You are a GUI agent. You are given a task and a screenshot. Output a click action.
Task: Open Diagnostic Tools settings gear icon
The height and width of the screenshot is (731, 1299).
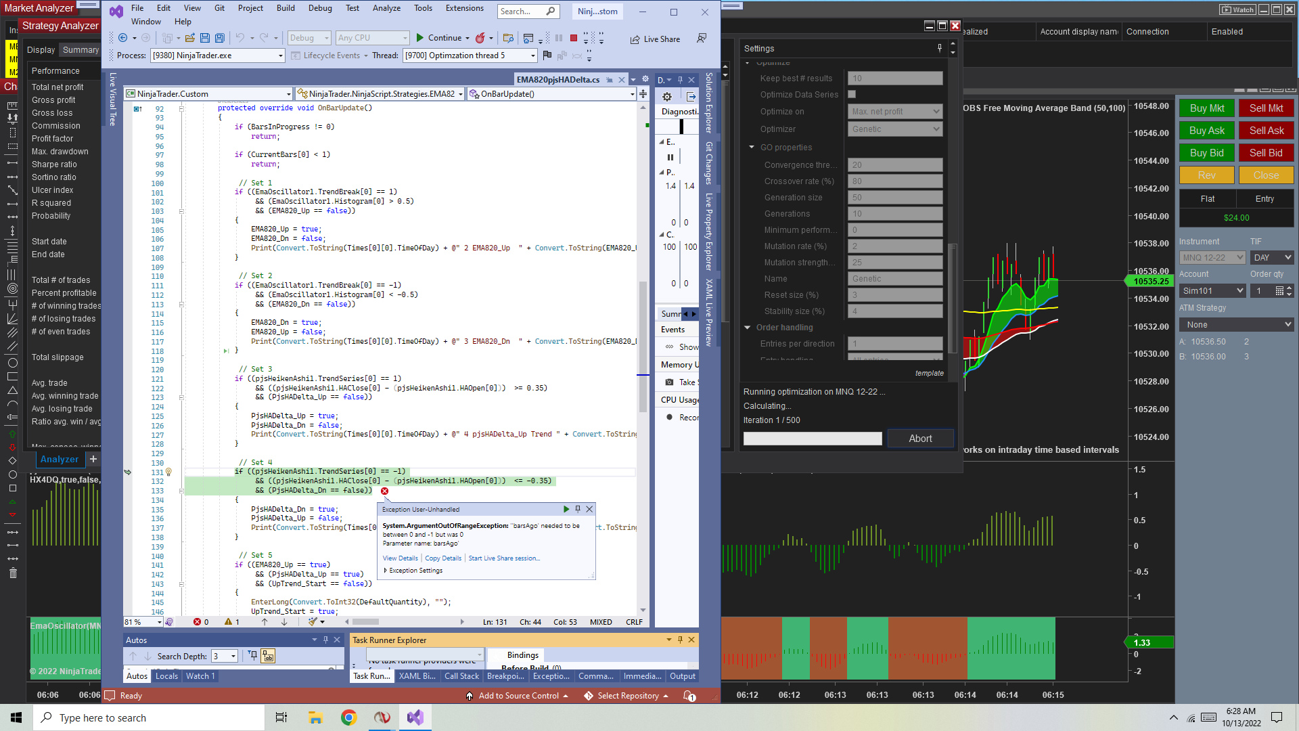pos(667,97)
